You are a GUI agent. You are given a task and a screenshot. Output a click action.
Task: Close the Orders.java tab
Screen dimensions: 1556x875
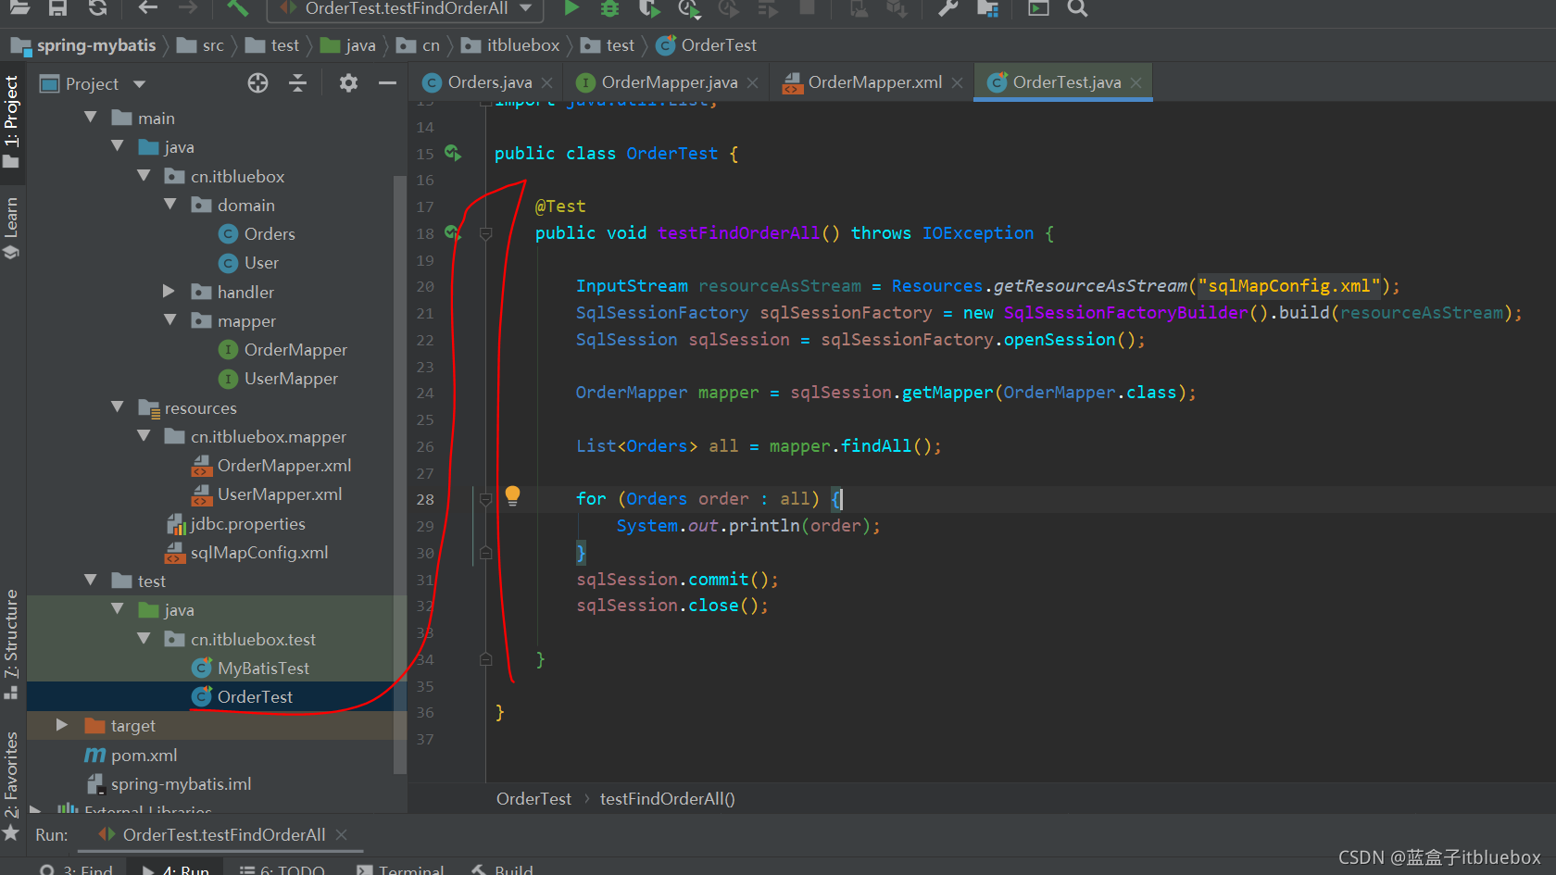547,83
